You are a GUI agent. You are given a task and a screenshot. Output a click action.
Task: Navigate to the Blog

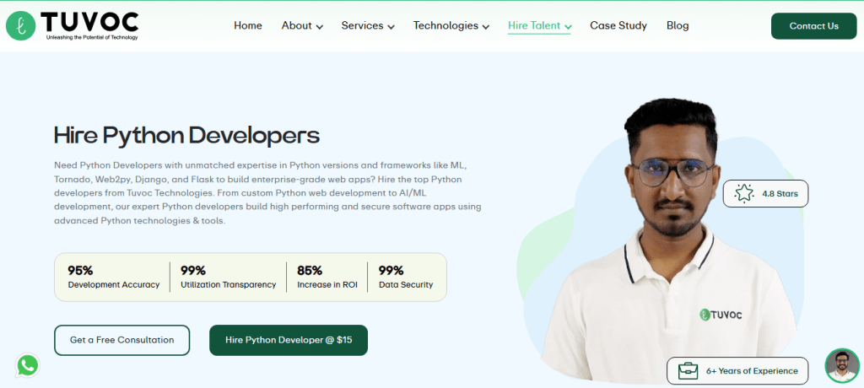pos(678,25)
